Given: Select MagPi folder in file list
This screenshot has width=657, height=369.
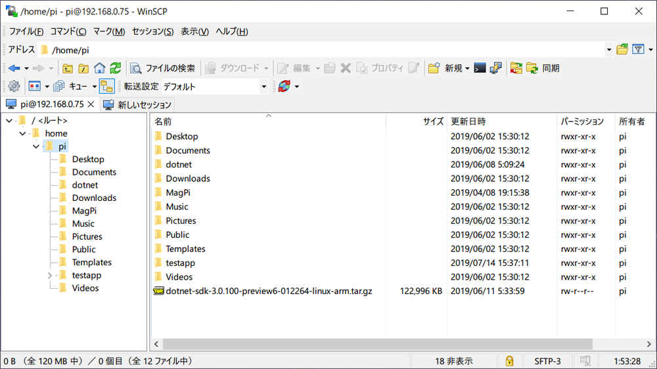Looking at the screenshot, I should (x=177, y=192).
